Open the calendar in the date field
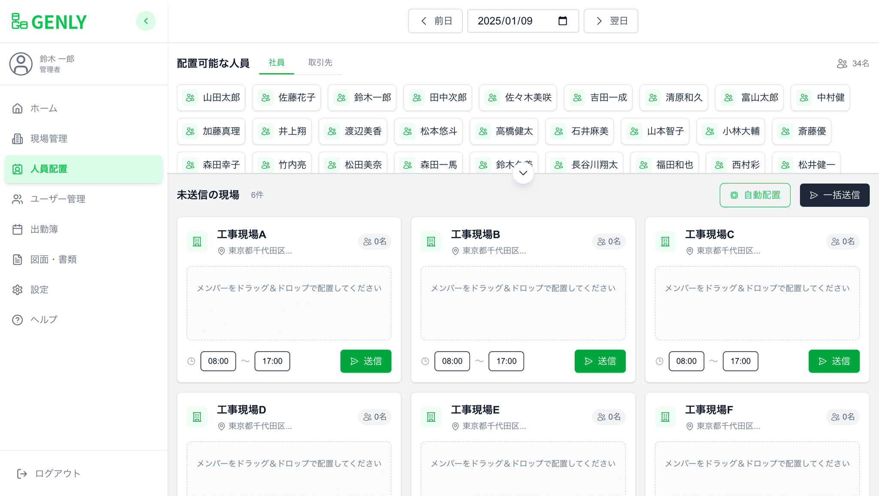This screenshot has height=496, width=879. pyautogui.click(x=563, y=21)
